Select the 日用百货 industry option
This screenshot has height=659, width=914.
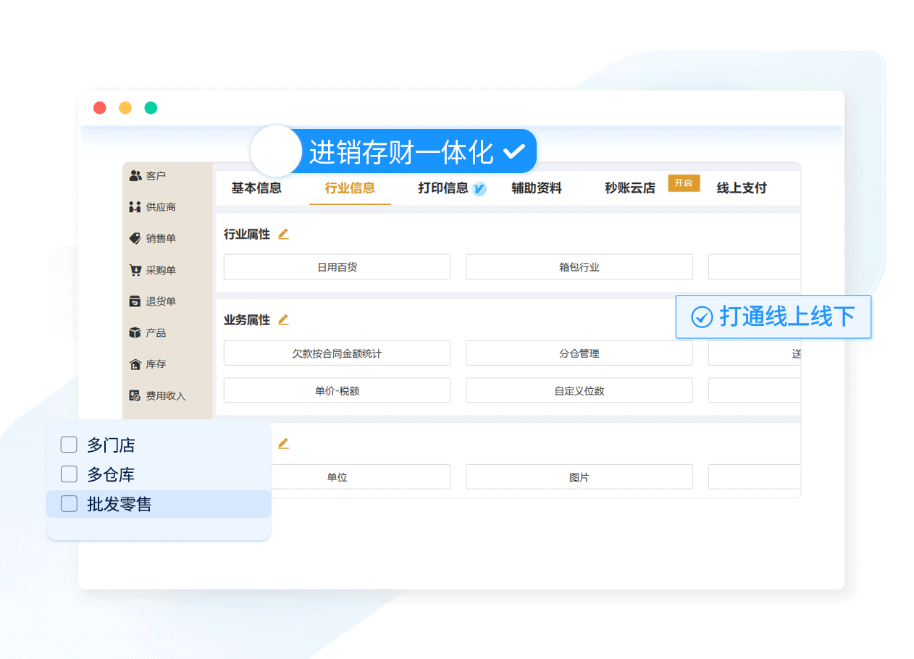click(x=337, y=267)
